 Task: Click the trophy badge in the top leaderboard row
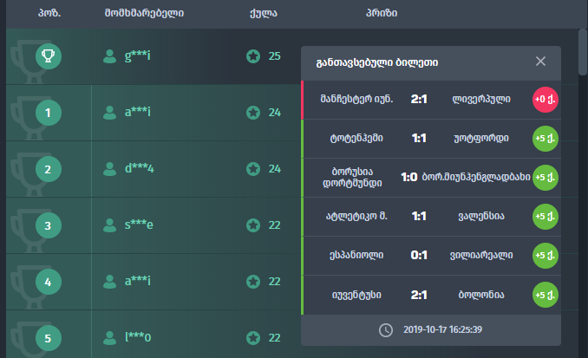pyautogui.click(x=49, y=56)
